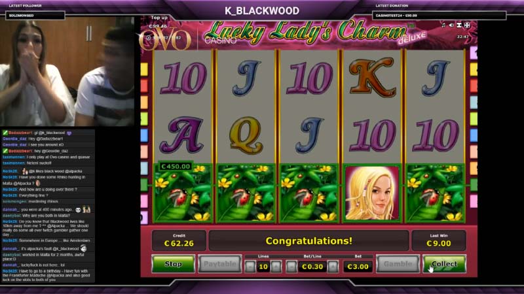Viewport: 524px width, 294px height.
Task: Click the Stop button
Action: 173,264
